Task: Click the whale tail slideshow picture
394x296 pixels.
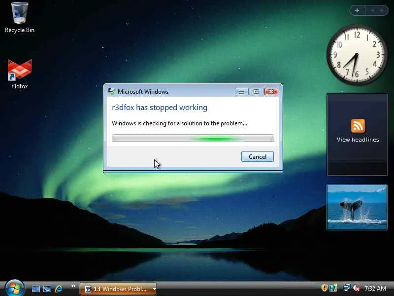Action: tap(357, 207)
